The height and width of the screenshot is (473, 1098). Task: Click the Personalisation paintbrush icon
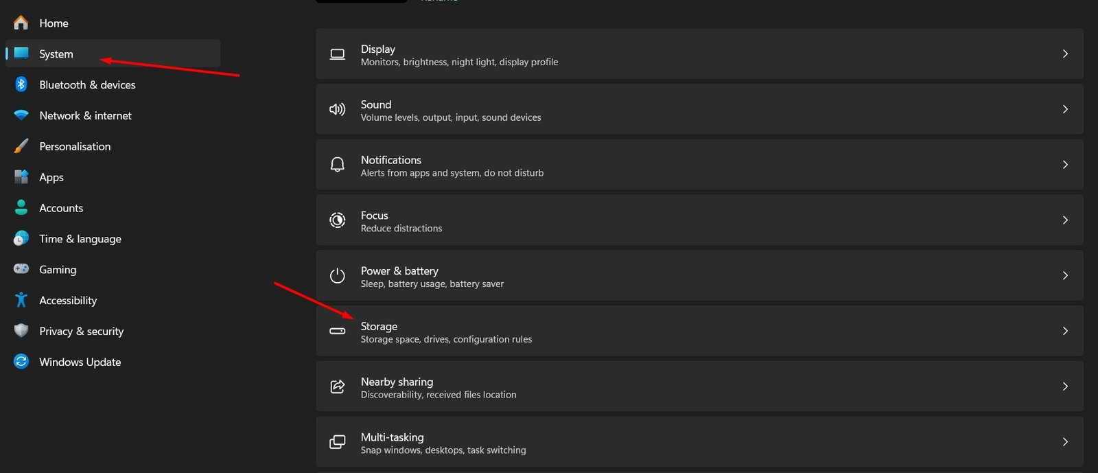pos(21,146)
